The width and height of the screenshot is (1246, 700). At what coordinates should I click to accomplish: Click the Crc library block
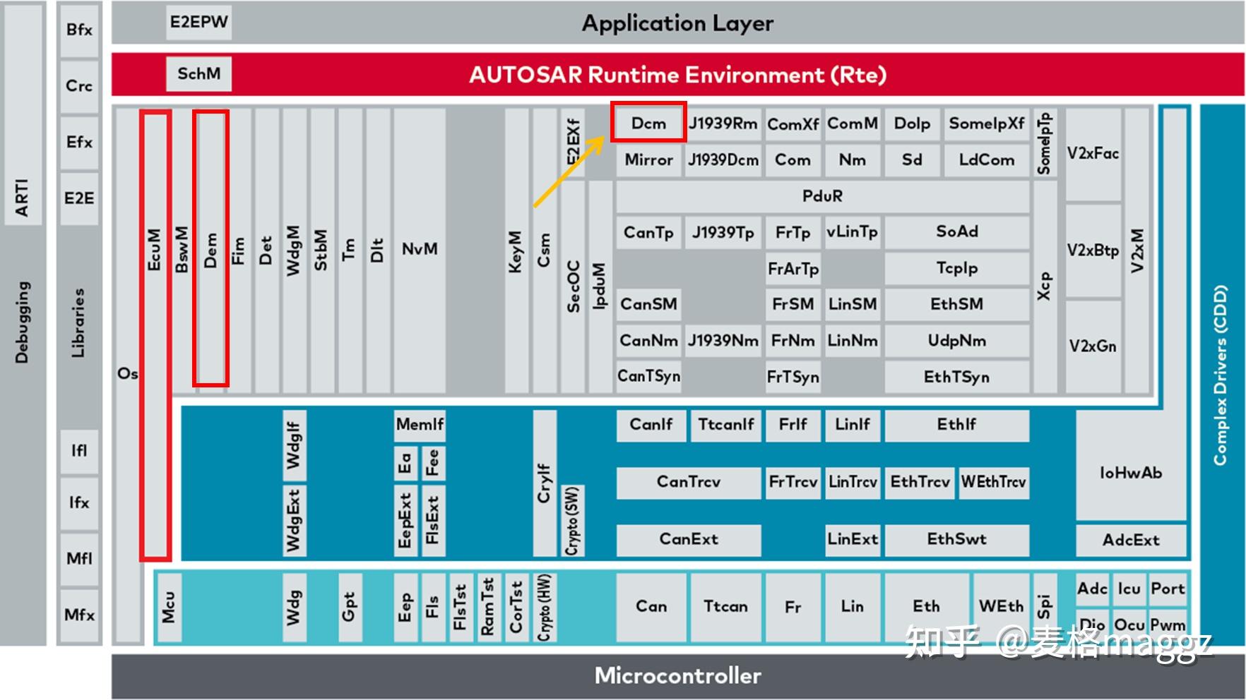tap(79, 86)
